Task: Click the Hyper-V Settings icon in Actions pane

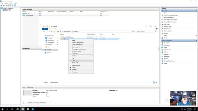Action: 162,17
